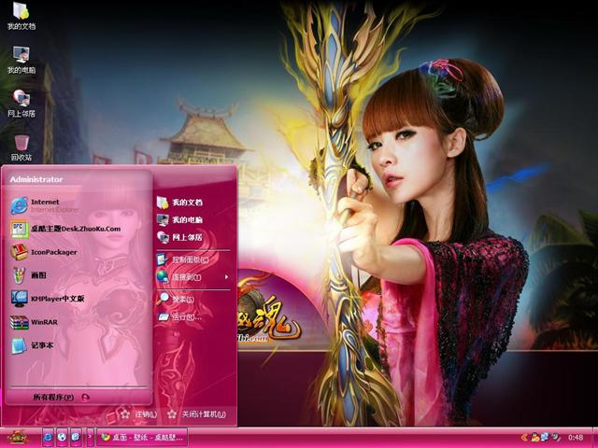Open 控制面板 control panel in Start menu
The image size is (598, 448).
(183, 259)
